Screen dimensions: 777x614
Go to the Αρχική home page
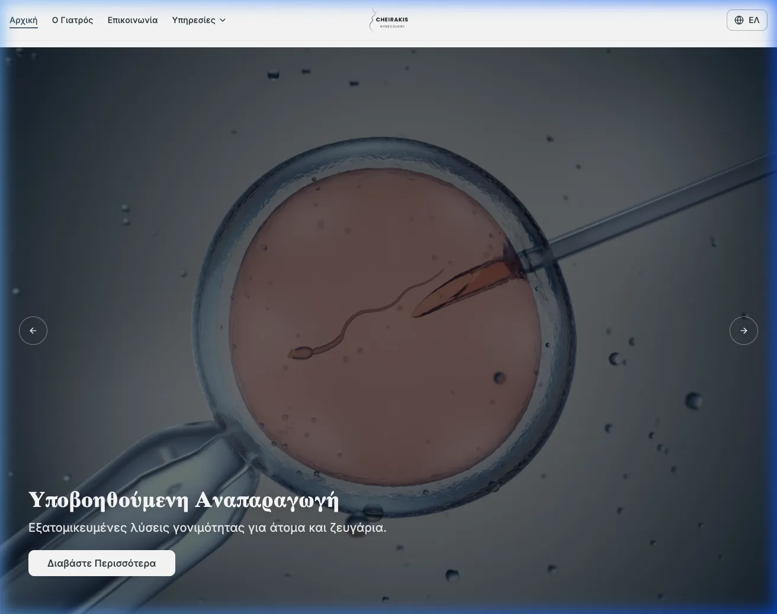(x=24, y=20)
